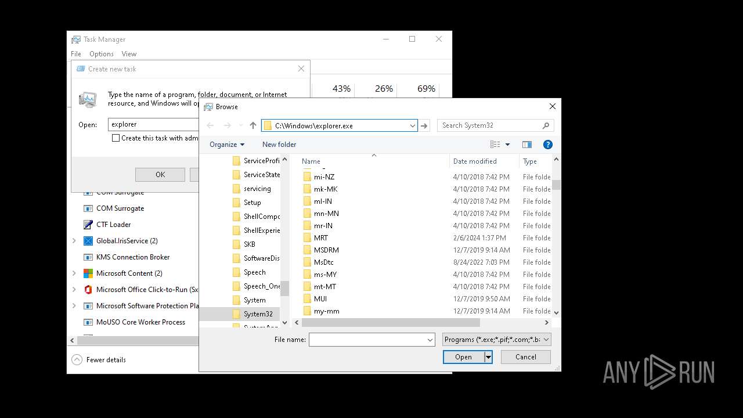Open the view options dropdown arrow

[507, 145]
